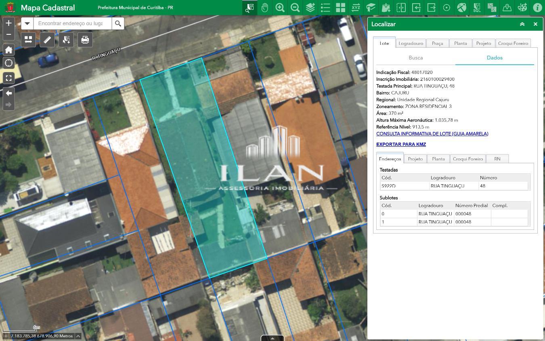
Task: Open the XYZ coordinates tool
Action: [356, 7]
